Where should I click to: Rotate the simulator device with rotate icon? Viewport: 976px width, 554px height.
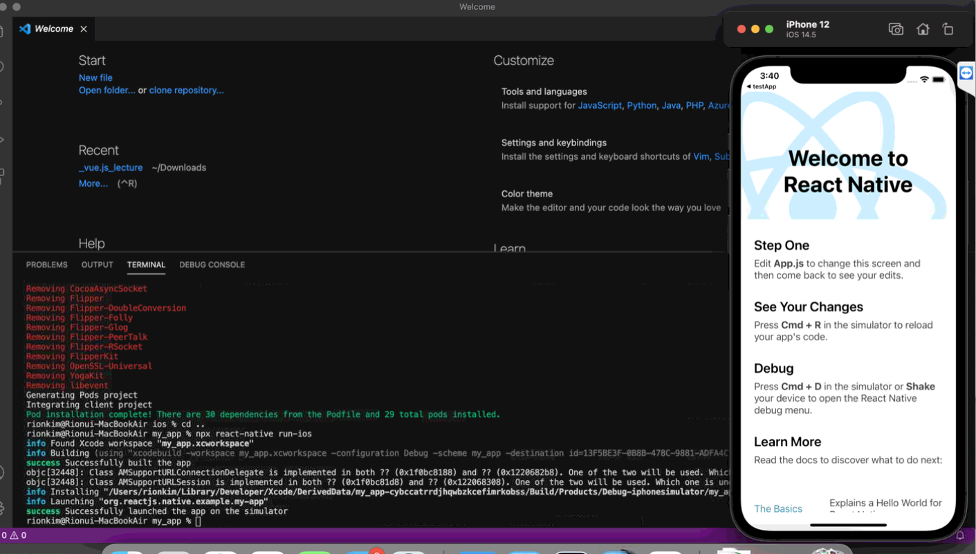[948, 29]
